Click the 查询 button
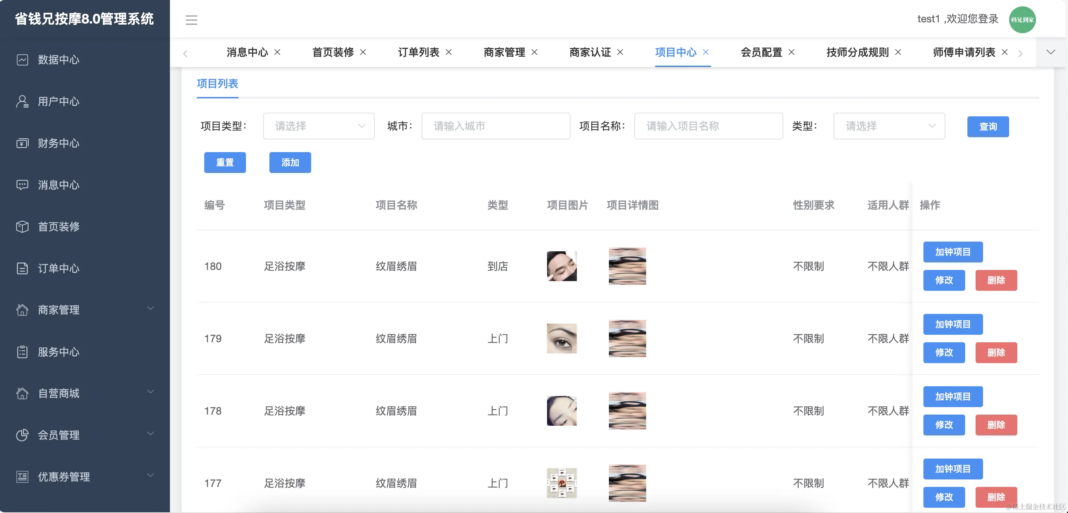Viewport: 1068px width, 513px height. 988,126
